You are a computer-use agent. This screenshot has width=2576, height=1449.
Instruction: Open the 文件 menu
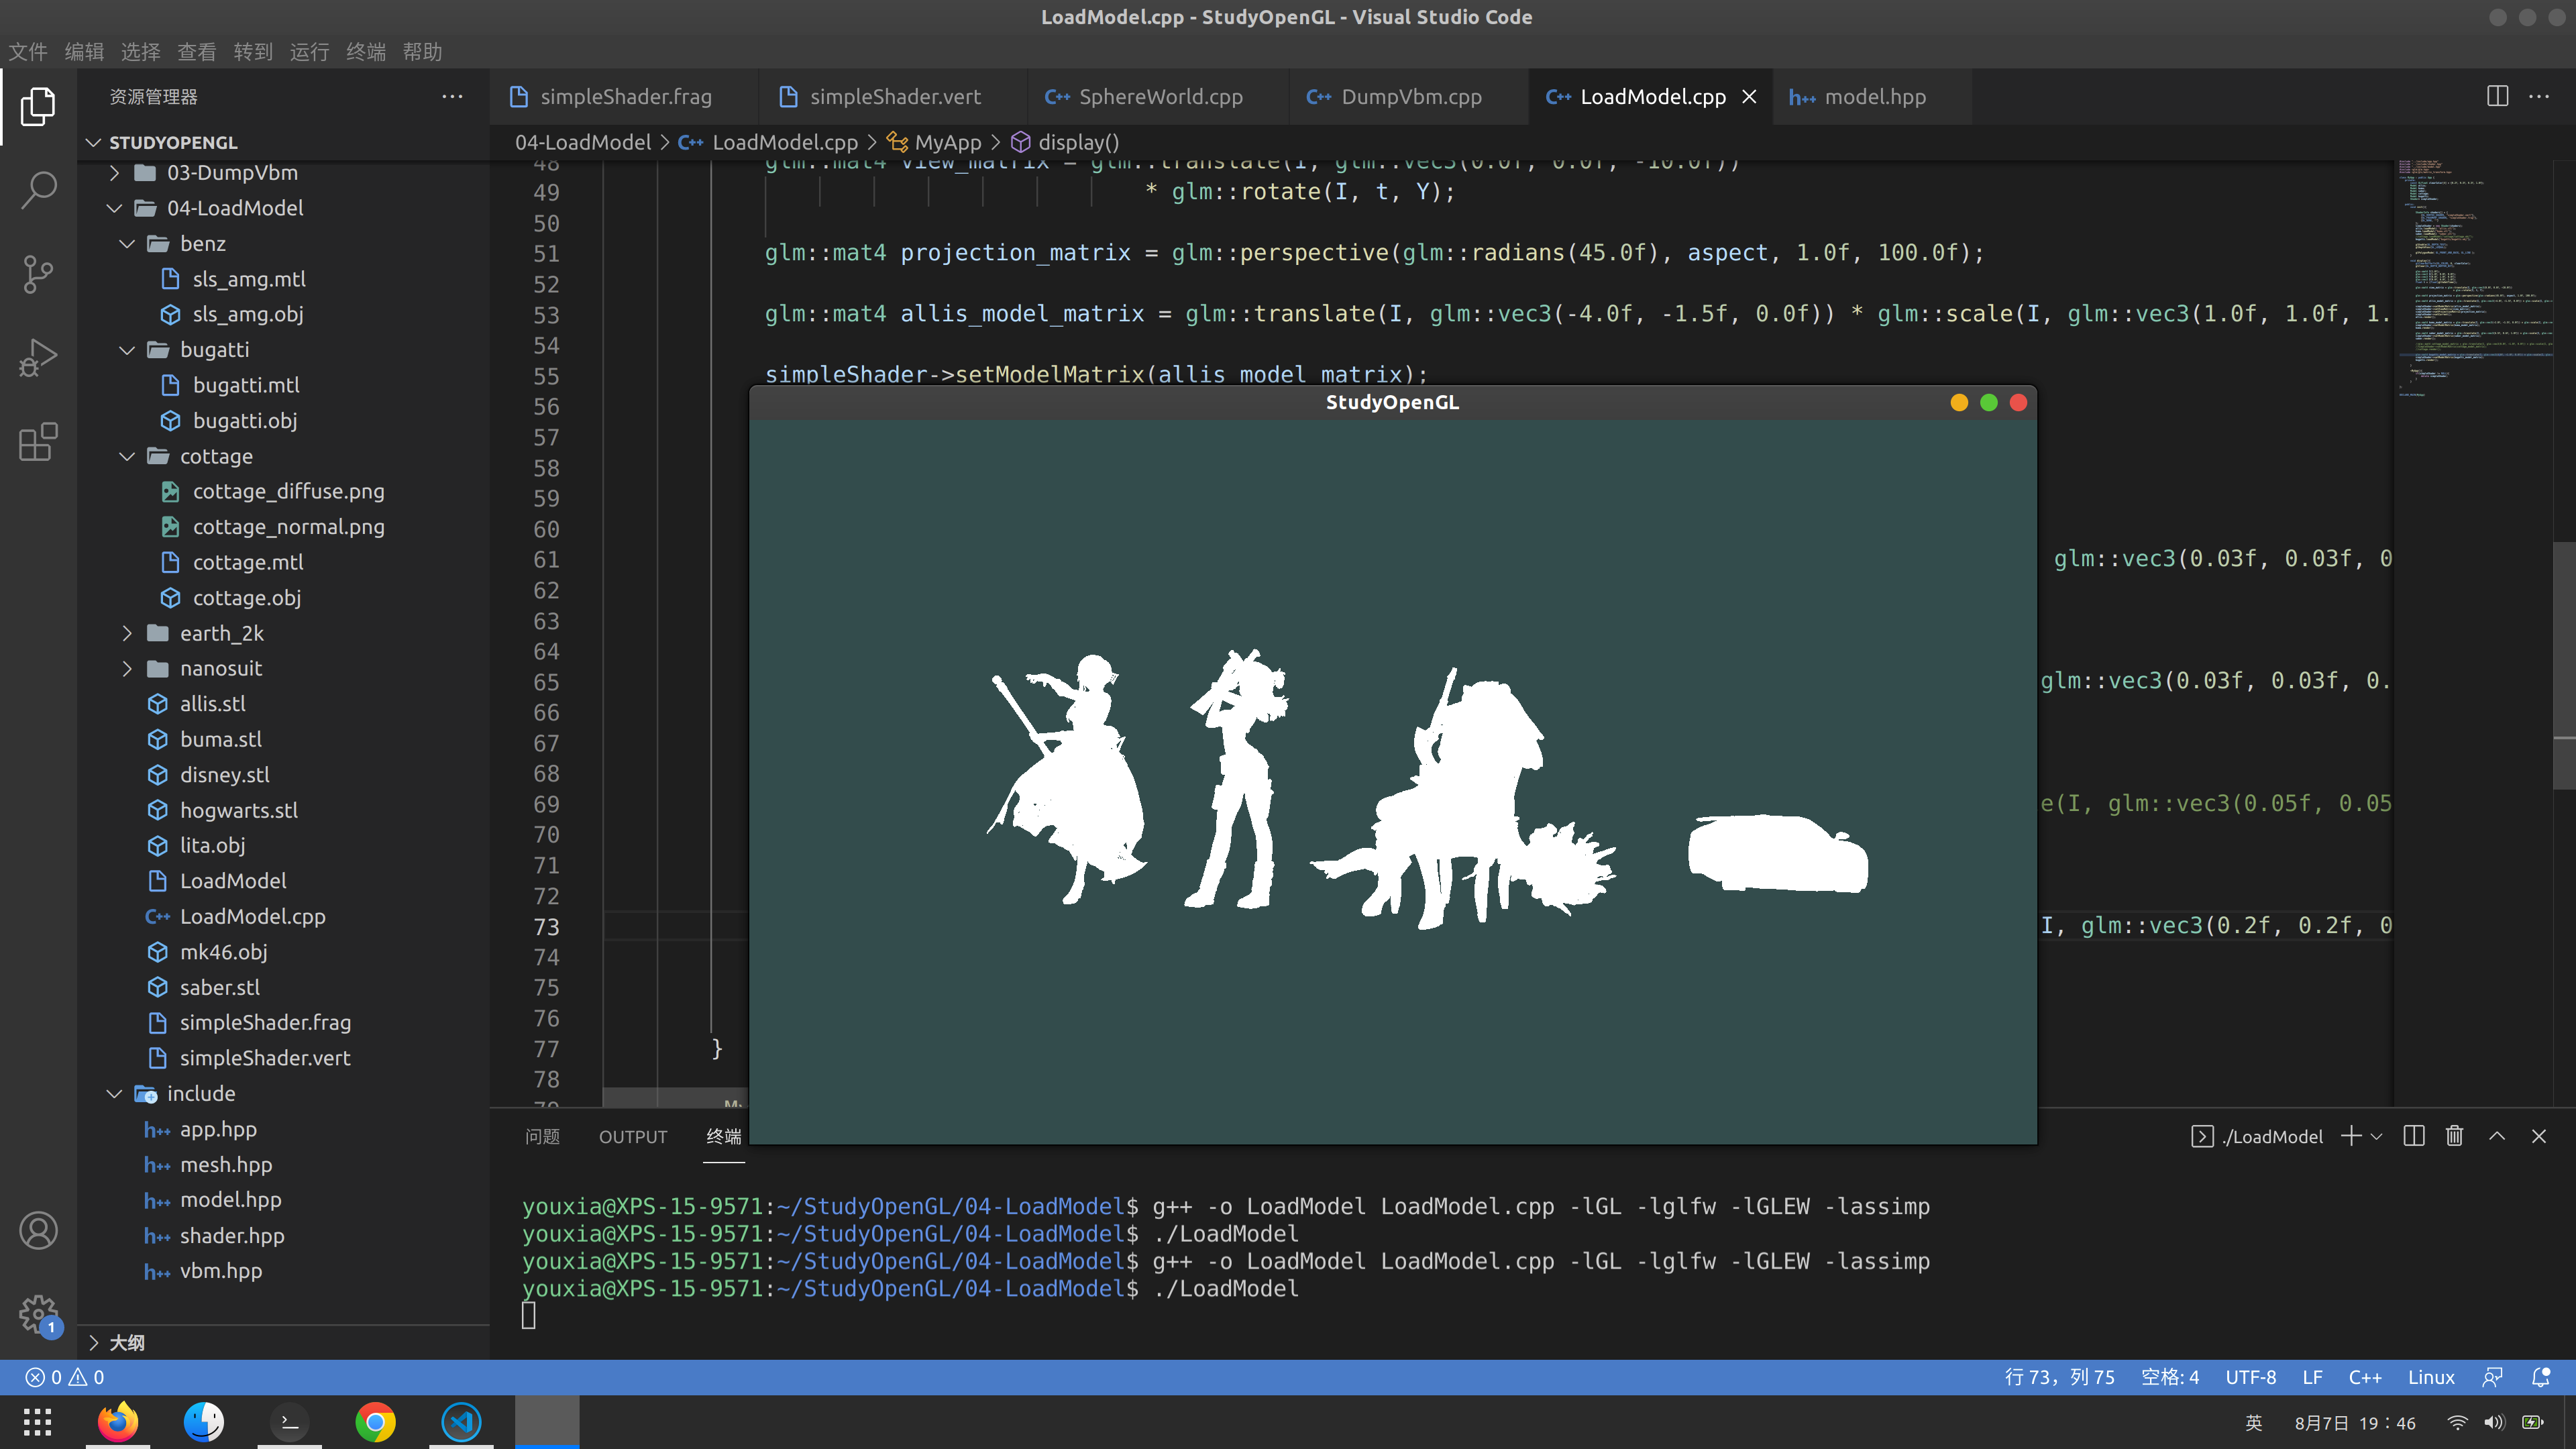coord(28,51)
